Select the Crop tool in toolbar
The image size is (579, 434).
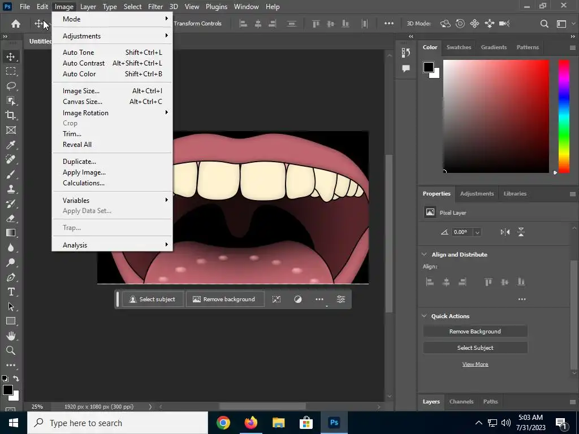[11, 115]
